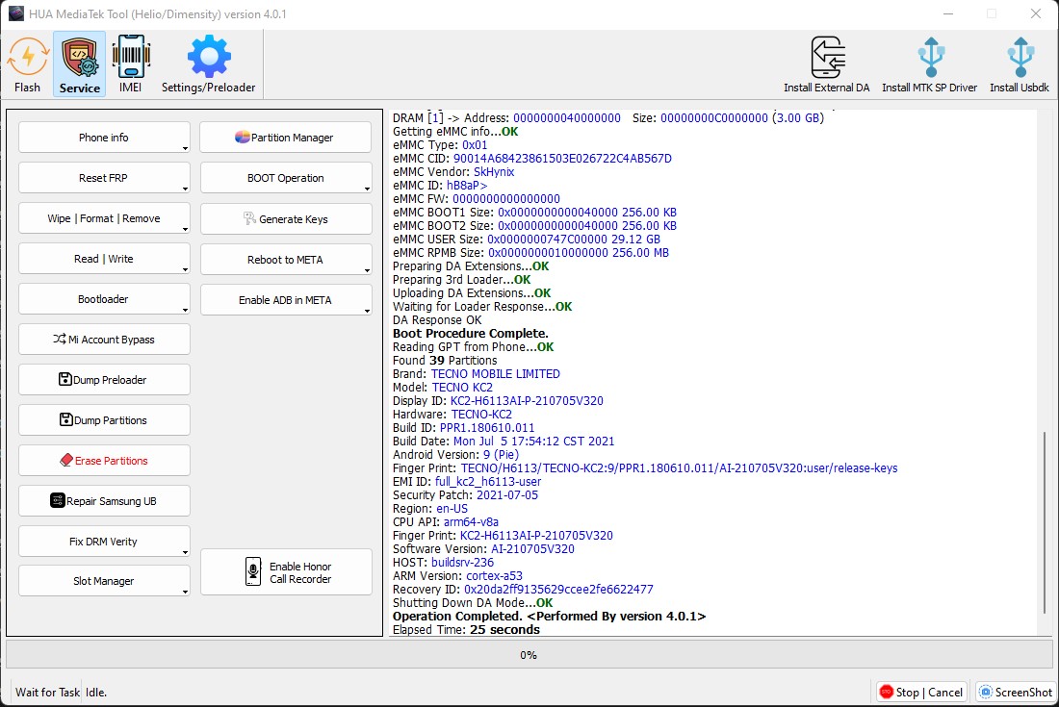Image resolution: width=1059 pixels, height=707 pixels.
Task: Click the Erase Partitions eraser icon
Action: click(x=66, y=460)
